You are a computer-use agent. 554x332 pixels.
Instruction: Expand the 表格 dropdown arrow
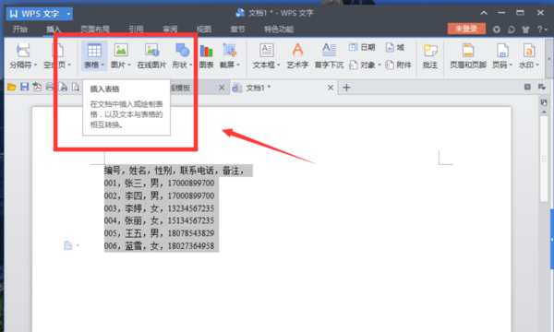point(102,65)
